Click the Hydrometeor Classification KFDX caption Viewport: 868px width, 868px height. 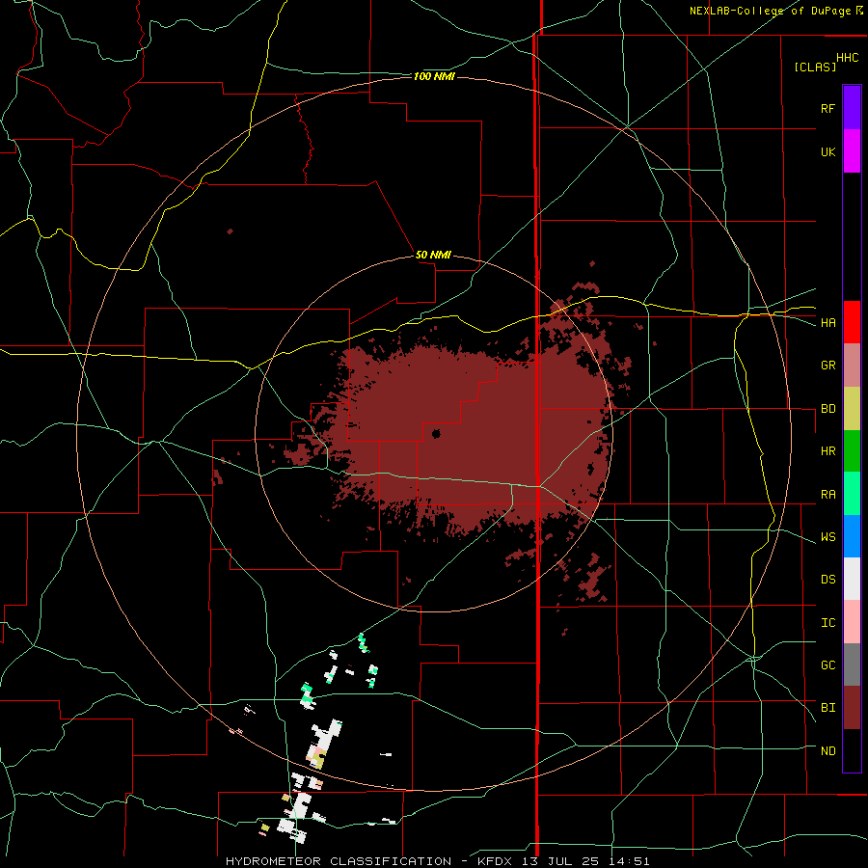pos(437,861)
